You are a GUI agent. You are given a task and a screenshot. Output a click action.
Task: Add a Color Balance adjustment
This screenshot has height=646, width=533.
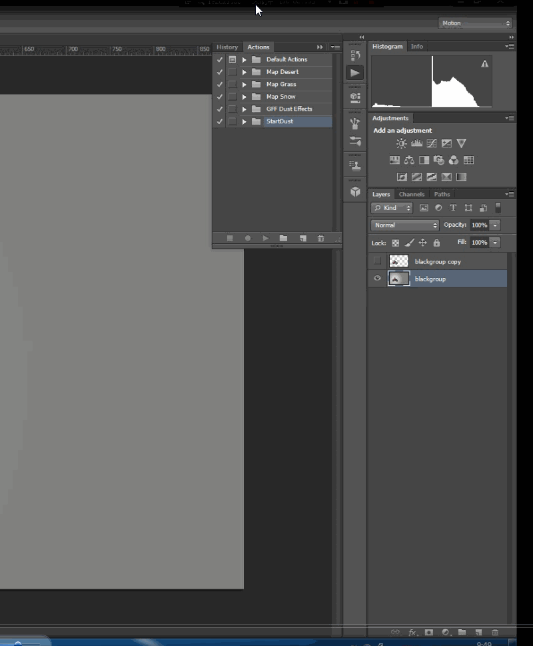[409, 160]
